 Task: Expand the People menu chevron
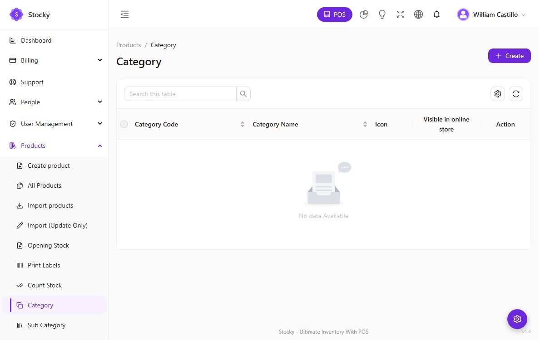point(100,102)
